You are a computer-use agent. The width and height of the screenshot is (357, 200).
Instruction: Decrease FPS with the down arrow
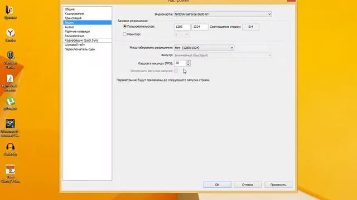(x=188, y=64)
